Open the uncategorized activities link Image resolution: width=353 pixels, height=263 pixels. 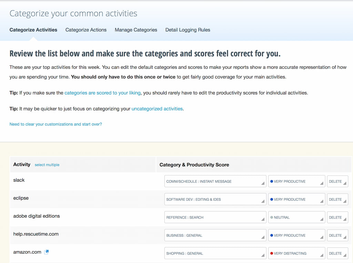[x=157, y=109]
